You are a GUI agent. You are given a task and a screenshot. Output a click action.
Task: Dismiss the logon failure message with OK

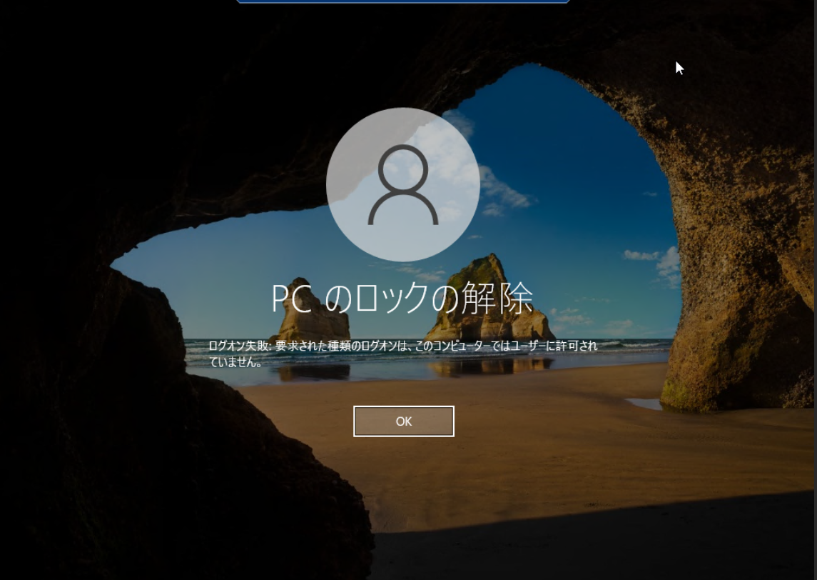click(403, 421)
